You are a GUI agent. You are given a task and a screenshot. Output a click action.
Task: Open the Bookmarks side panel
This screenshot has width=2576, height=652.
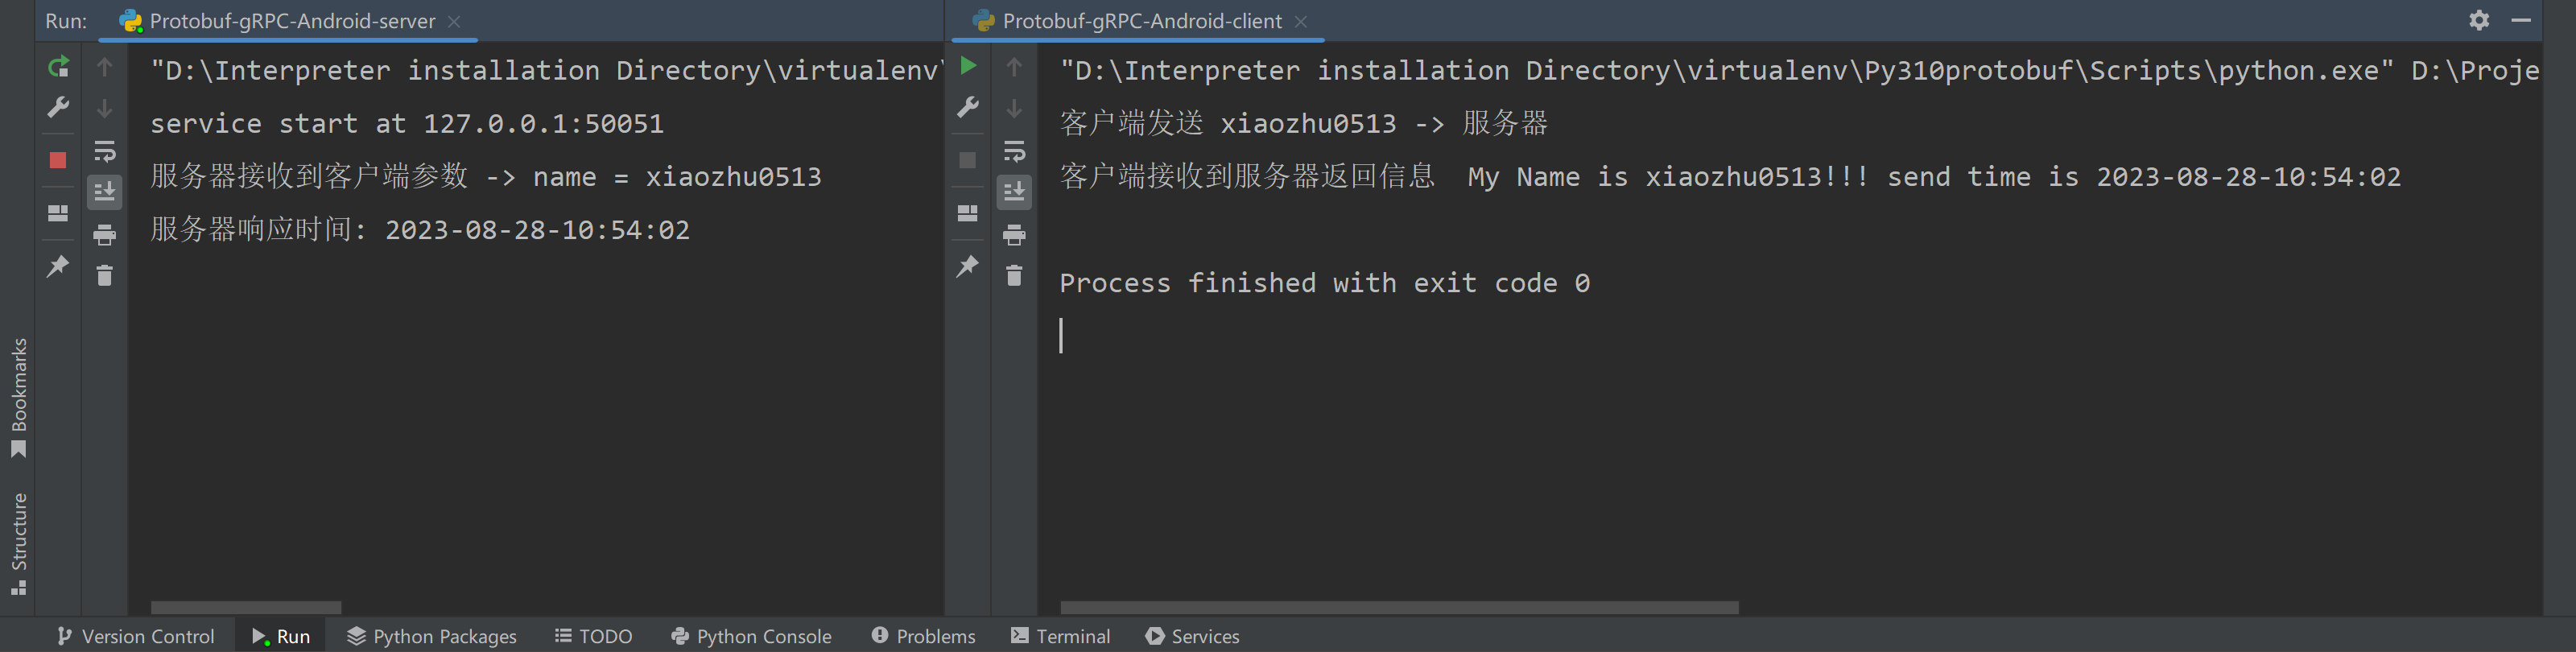(19, 397)
